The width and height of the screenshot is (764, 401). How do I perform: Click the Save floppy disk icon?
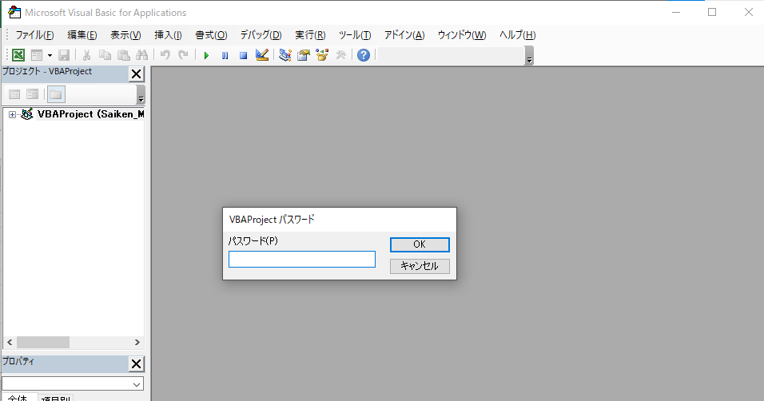point(64,55)
